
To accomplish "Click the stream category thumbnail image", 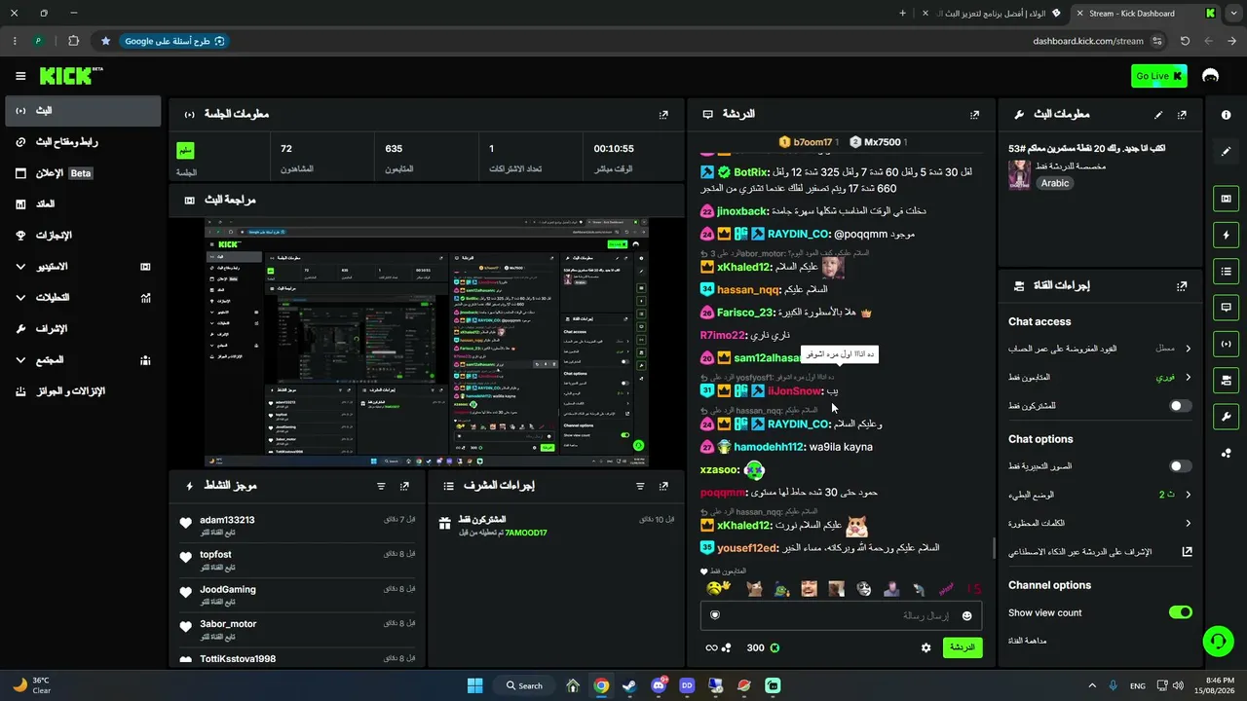I will 1019,175.
